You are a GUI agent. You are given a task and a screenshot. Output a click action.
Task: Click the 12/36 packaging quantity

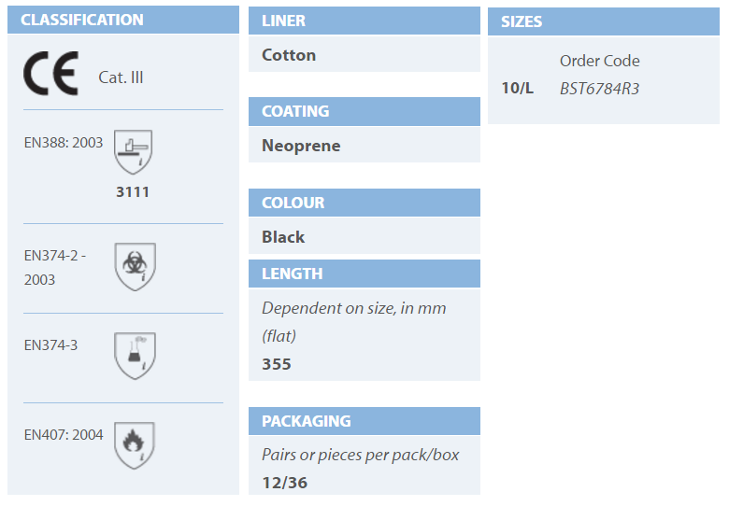[x=284, y=483]
